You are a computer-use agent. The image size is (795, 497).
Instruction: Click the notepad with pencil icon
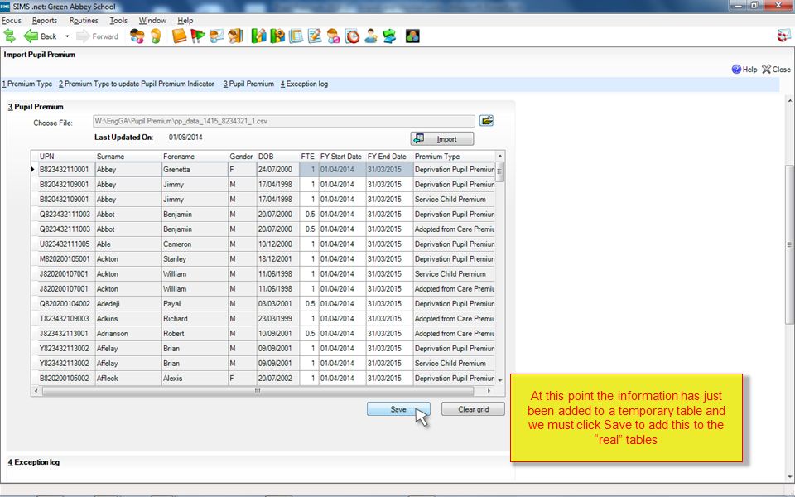point(315,36)
